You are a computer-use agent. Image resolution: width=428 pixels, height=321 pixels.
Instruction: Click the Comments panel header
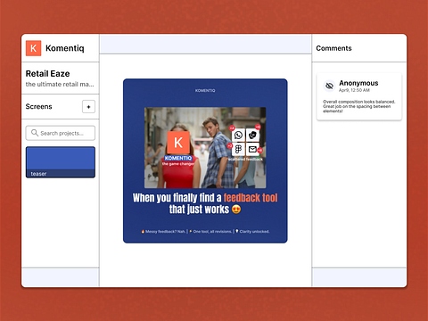pyautogui.click(x=333, y=48)
